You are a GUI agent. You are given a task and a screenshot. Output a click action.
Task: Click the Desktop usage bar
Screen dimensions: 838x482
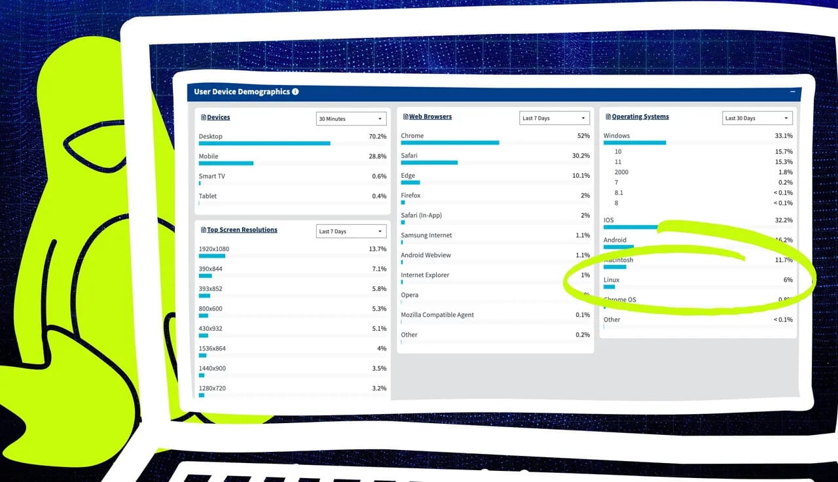(264, 143)
